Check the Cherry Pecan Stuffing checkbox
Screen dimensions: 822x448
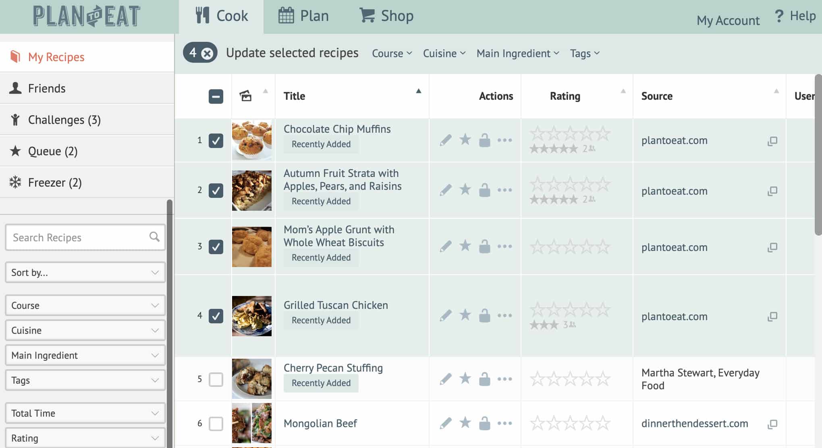point(216,379)
